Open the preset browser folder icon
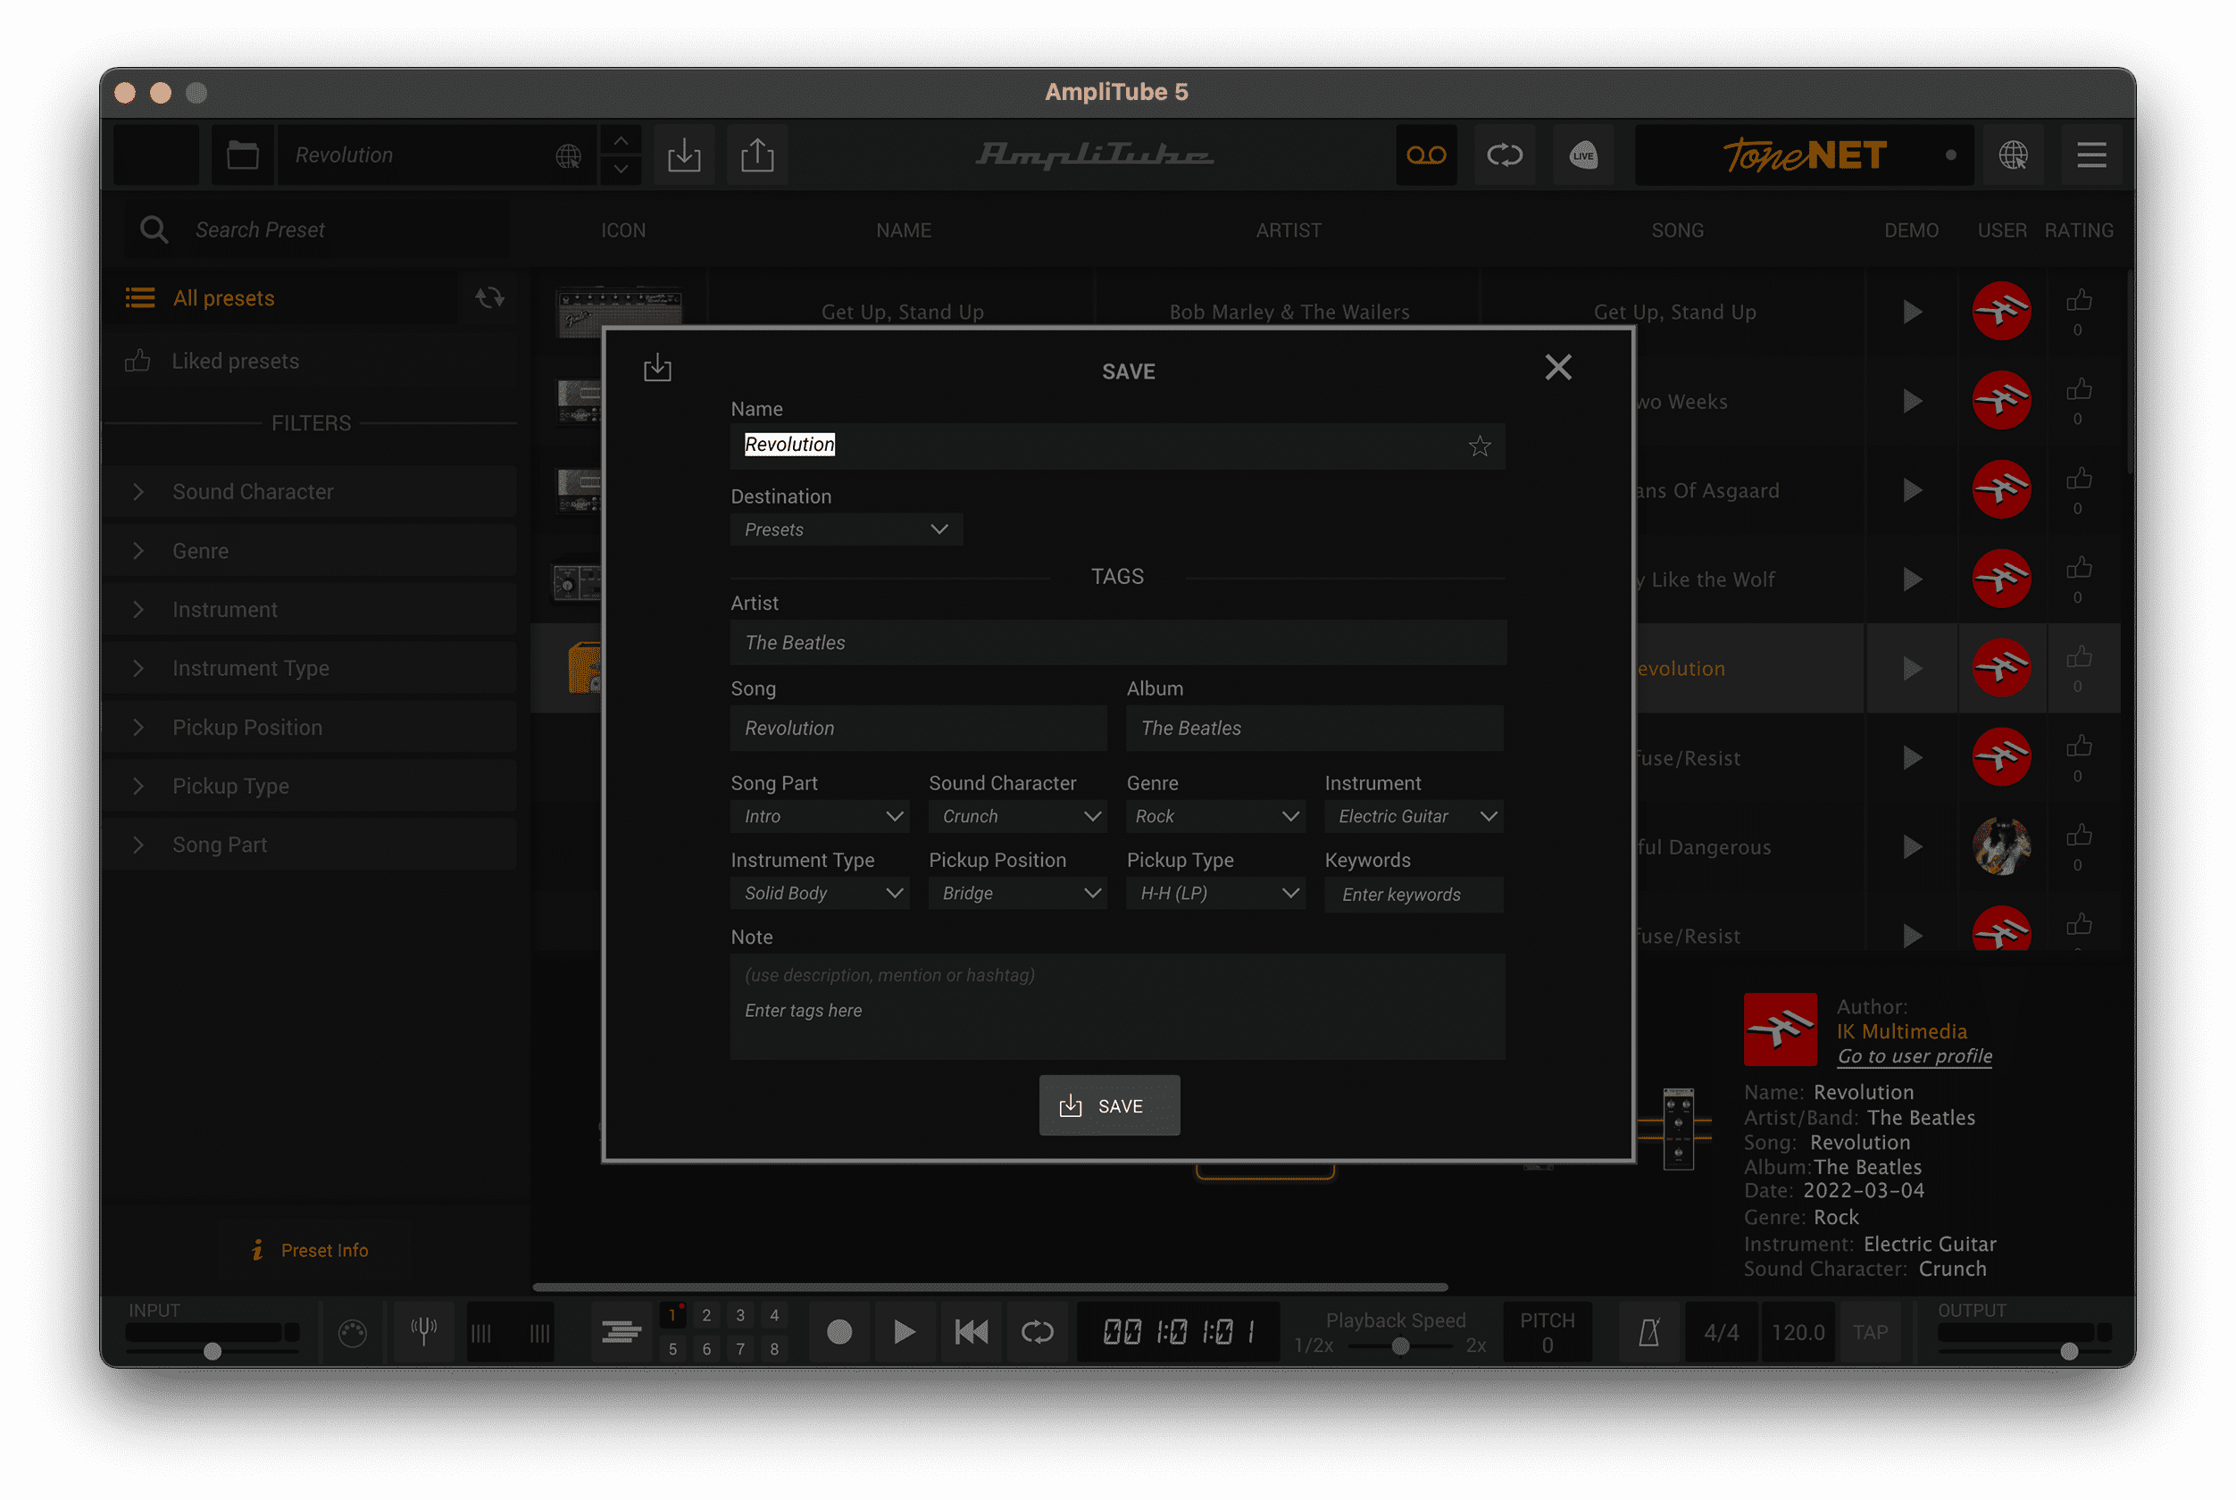This screenshot has width=2236, height=1500. pyautogui.click(x=243, y=155)
